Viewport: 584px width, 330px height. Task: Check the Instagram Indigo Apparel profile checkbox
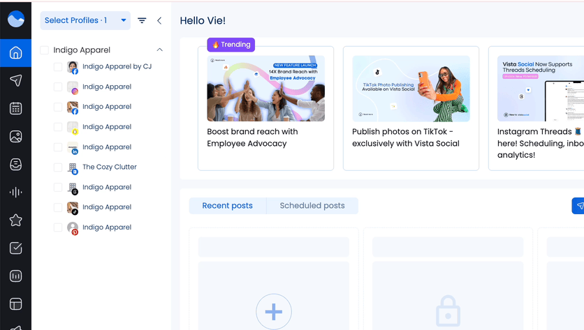point(58,87)
